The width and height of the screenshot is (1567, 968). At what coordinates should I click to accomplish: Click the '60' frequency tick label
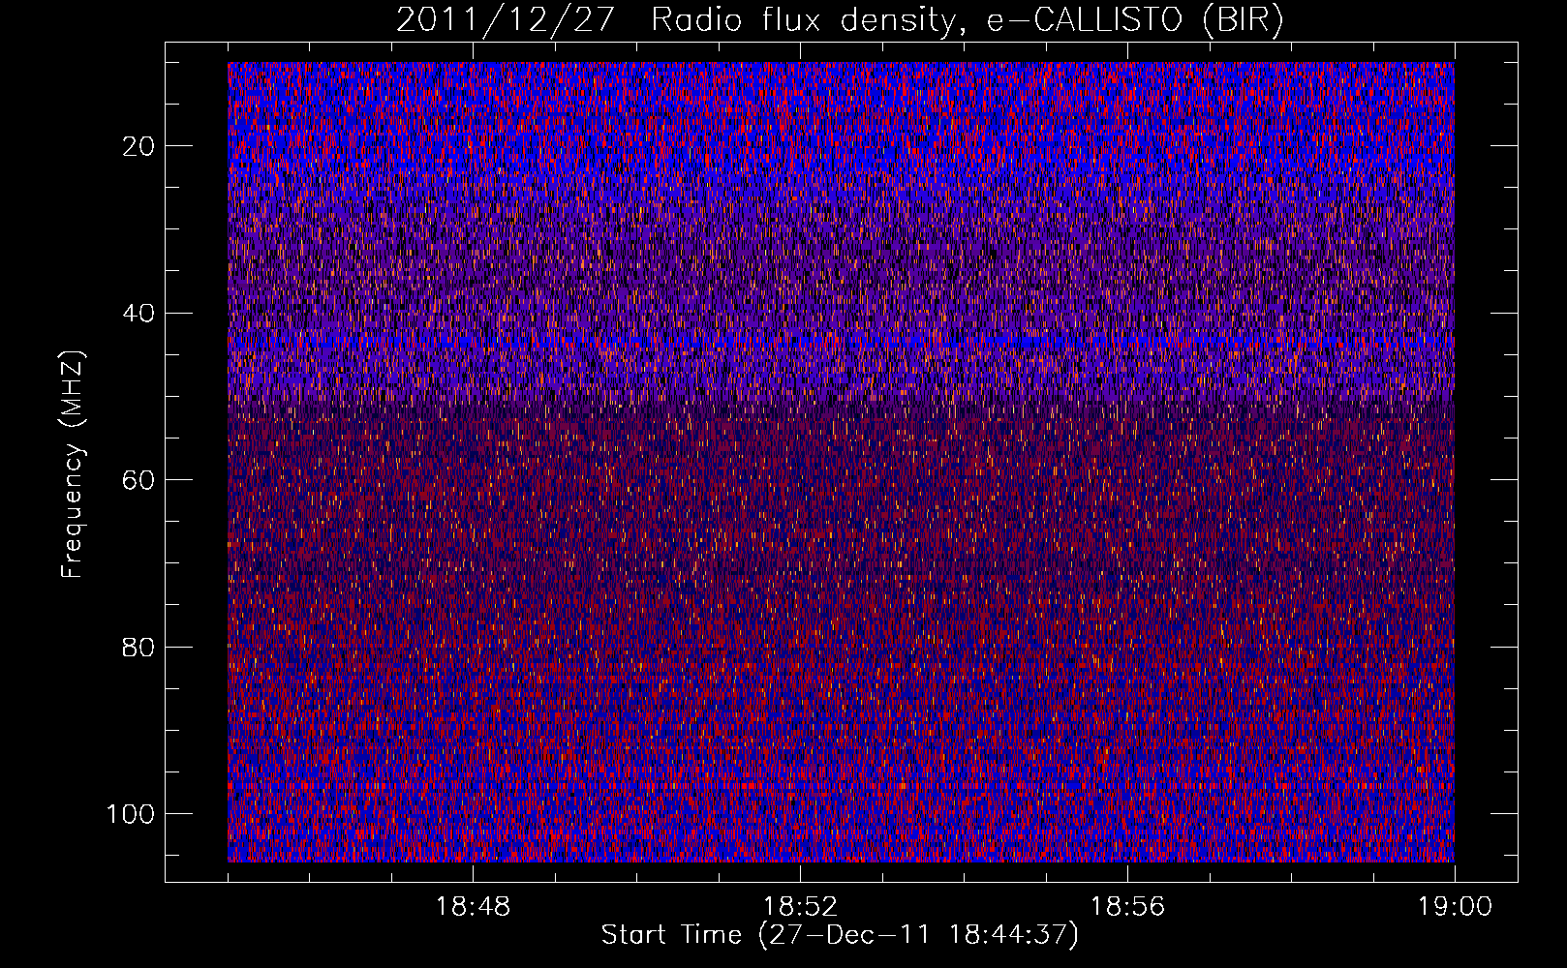[x=138, y=480]
